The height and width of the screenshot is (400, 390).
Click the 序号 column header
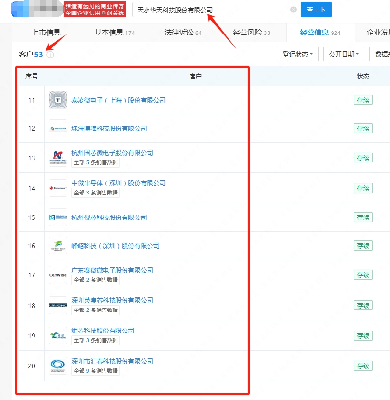pyautogui.click(x=32, y=76)
